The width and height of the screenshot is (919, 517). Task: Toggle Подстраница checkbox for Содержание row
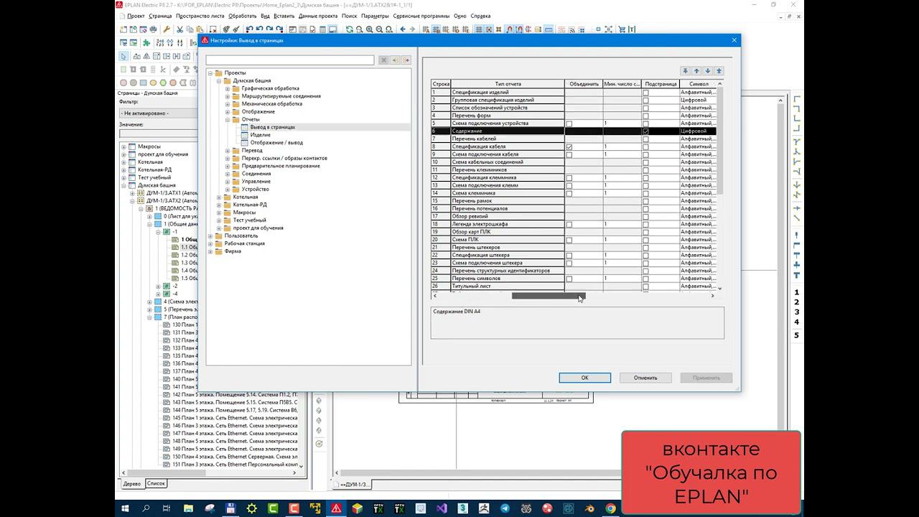click(x=645, y=131)
